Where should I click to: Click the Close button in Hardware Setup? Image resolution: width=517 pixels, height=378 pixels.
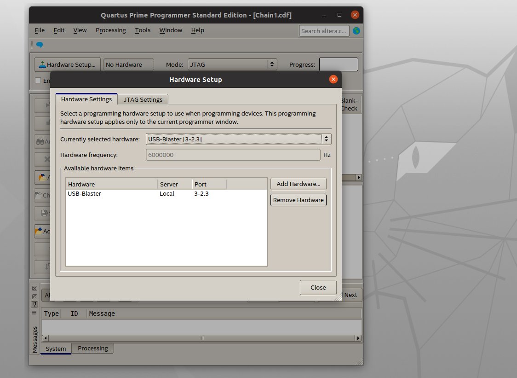click(318, 288)
